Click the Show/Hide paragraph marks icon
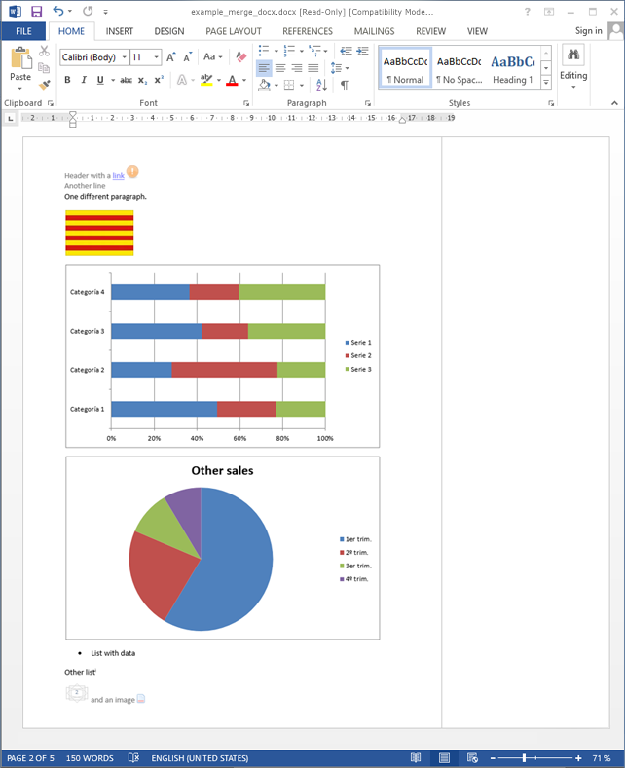Viewport: 625px width, 768px height. [344, 85]
